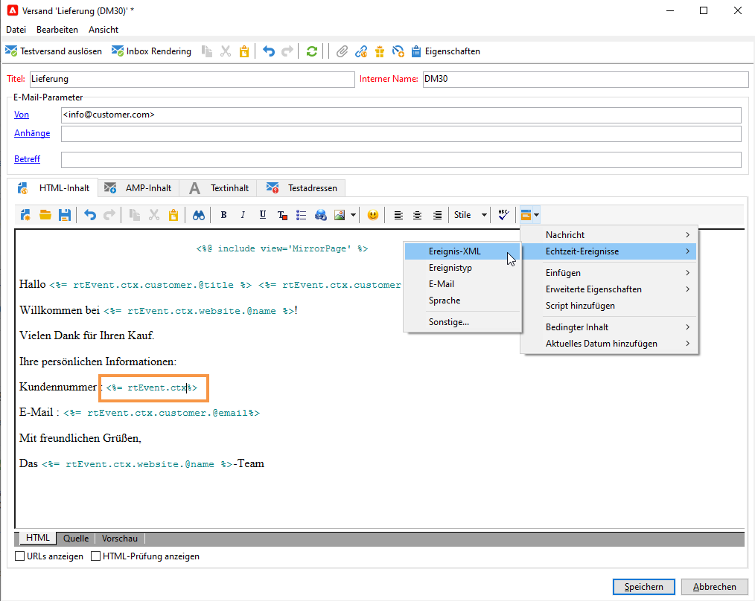755x601 pixels.
Task: Open the Datei menu
Action: (x=16, y=29)
